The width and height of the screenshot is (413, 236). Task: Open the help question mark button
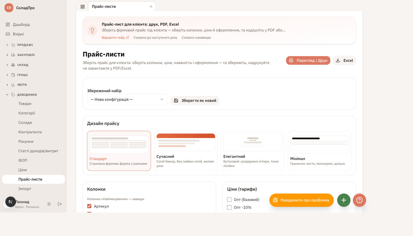click(359, 200)
